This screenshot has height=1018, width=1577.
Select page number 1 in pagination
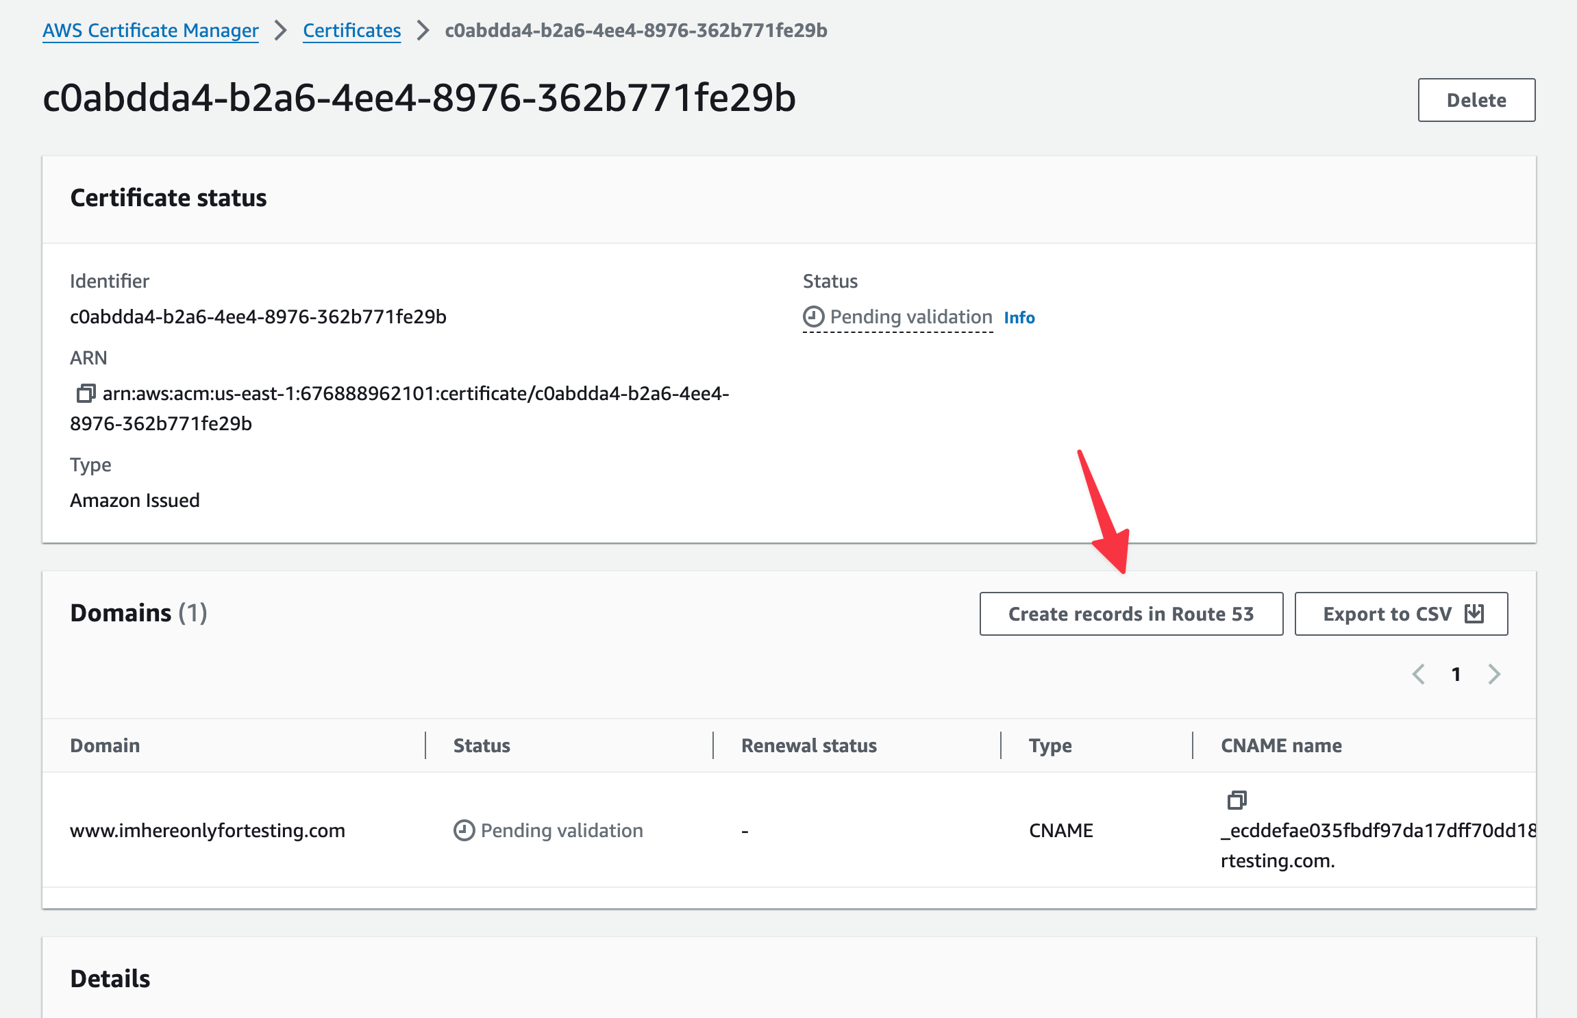pos(1456,674)
